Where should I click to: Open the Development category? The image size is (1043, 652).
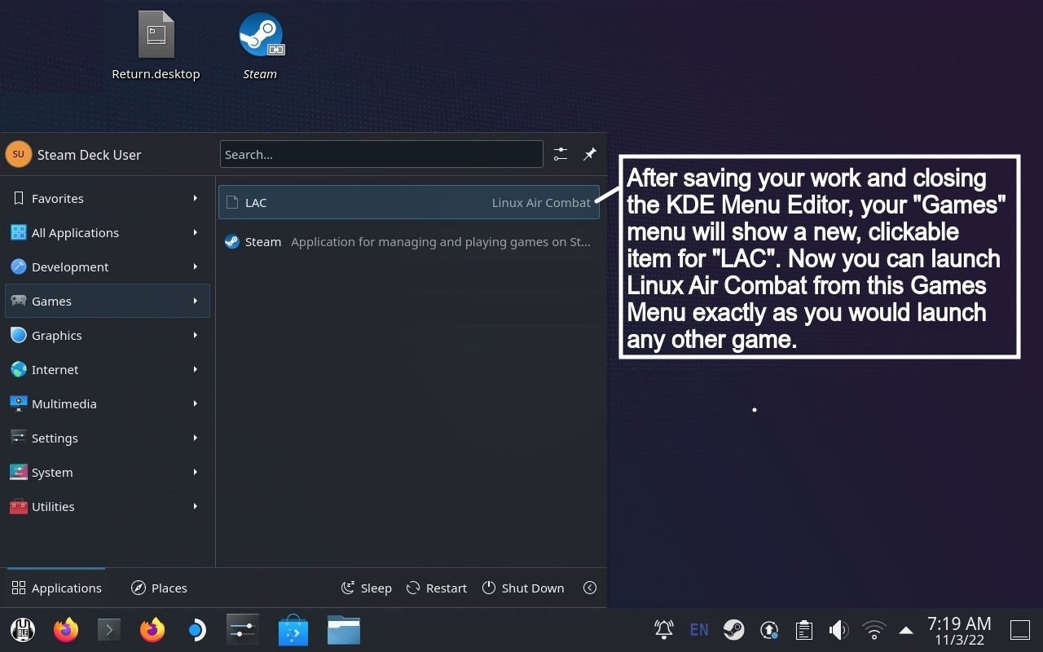tap(108, 267)
